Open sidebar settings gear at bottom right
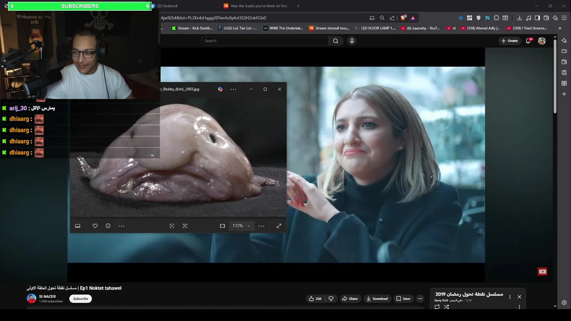Image resolution: width=571 pixels, height=321 pixels. point(564,303)
